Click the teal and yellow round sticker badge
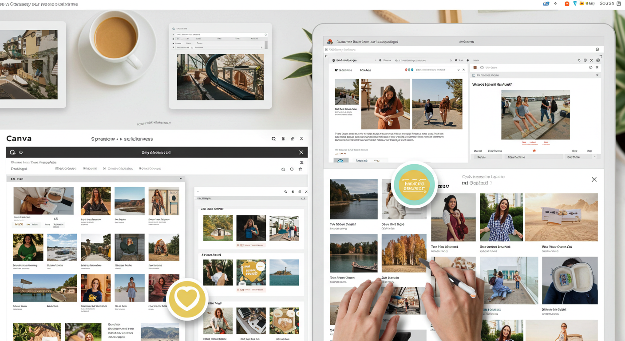Image resolution: width=625 pixels, height=341 pixels. coord(415,185)
